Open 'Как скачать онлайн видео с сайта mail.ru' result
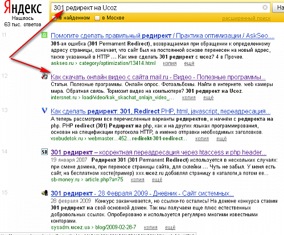Image resolution: width=284 pixels, height=235 pixels. click(x=158, y=77)
